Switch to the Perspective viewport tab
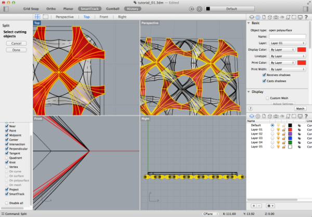This screenshot has height=217, width=312. coord(64,17)
